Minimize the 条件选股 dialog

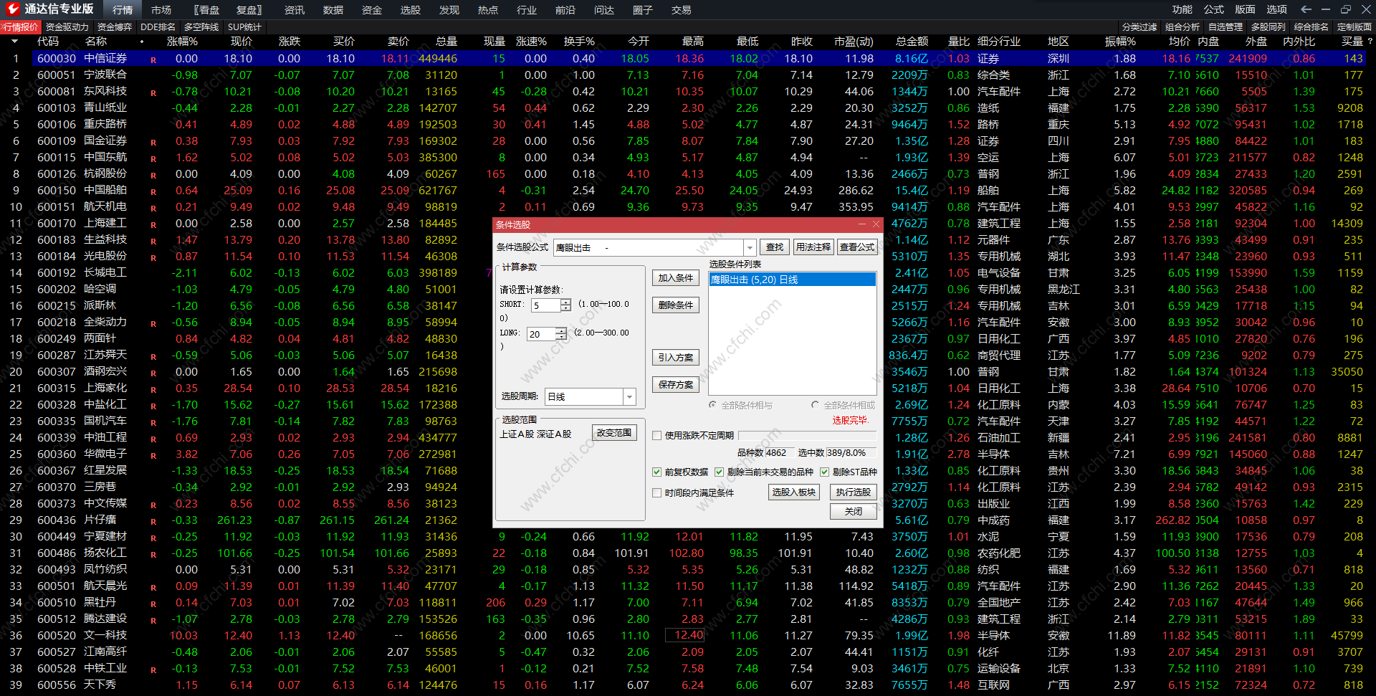point(862,224)
